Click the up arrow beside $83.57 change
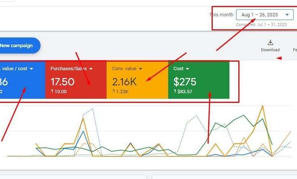 click(175, 91)
